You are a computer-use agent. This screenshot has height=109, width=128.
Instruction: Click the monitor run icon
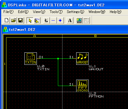pos(79,21)
